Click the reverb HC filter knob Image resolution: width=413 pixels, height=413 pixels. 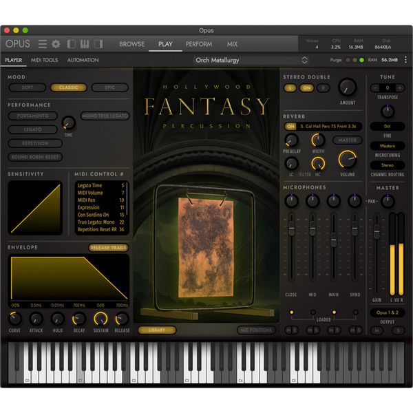[318, 163]
